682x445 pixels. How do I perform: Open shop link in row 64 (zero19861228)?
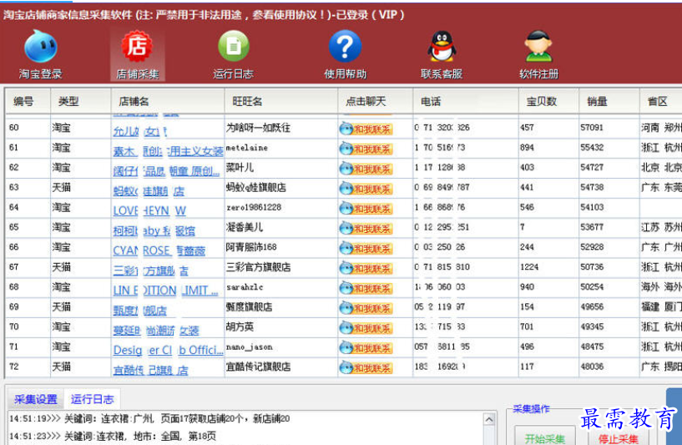(149, 211)
